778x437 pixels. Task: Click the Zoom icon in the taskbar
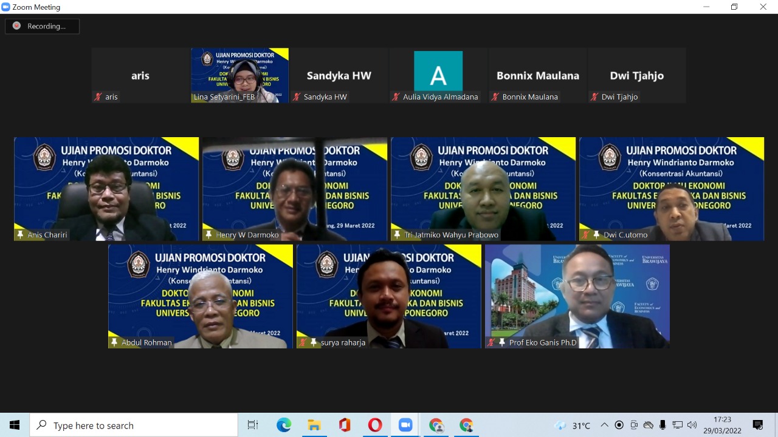pyautogui.click(x=405, y=425)
